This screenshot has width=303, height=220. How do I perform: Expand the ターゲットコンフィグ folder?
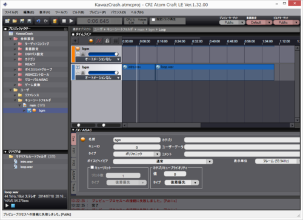(15, 44)
